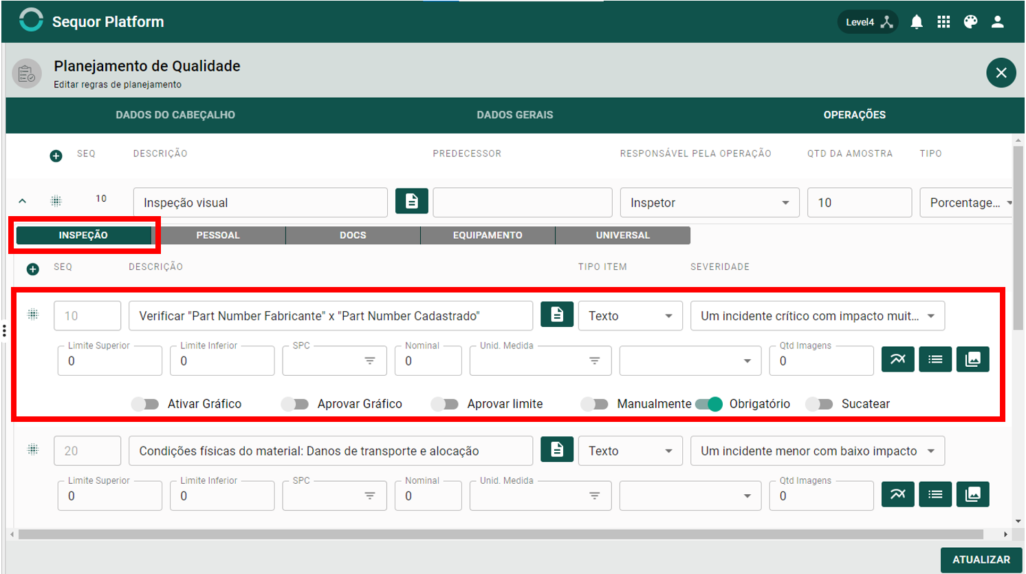Open the Texto type dropdown for item 20
The image size is (1026, 574).
(x=631, y=451)
